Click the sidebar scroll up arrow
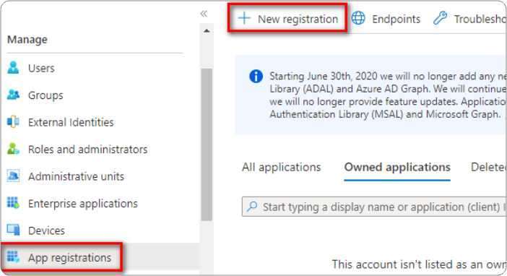The height and width of the screenshot is (276, 507). tap(207, 31)
